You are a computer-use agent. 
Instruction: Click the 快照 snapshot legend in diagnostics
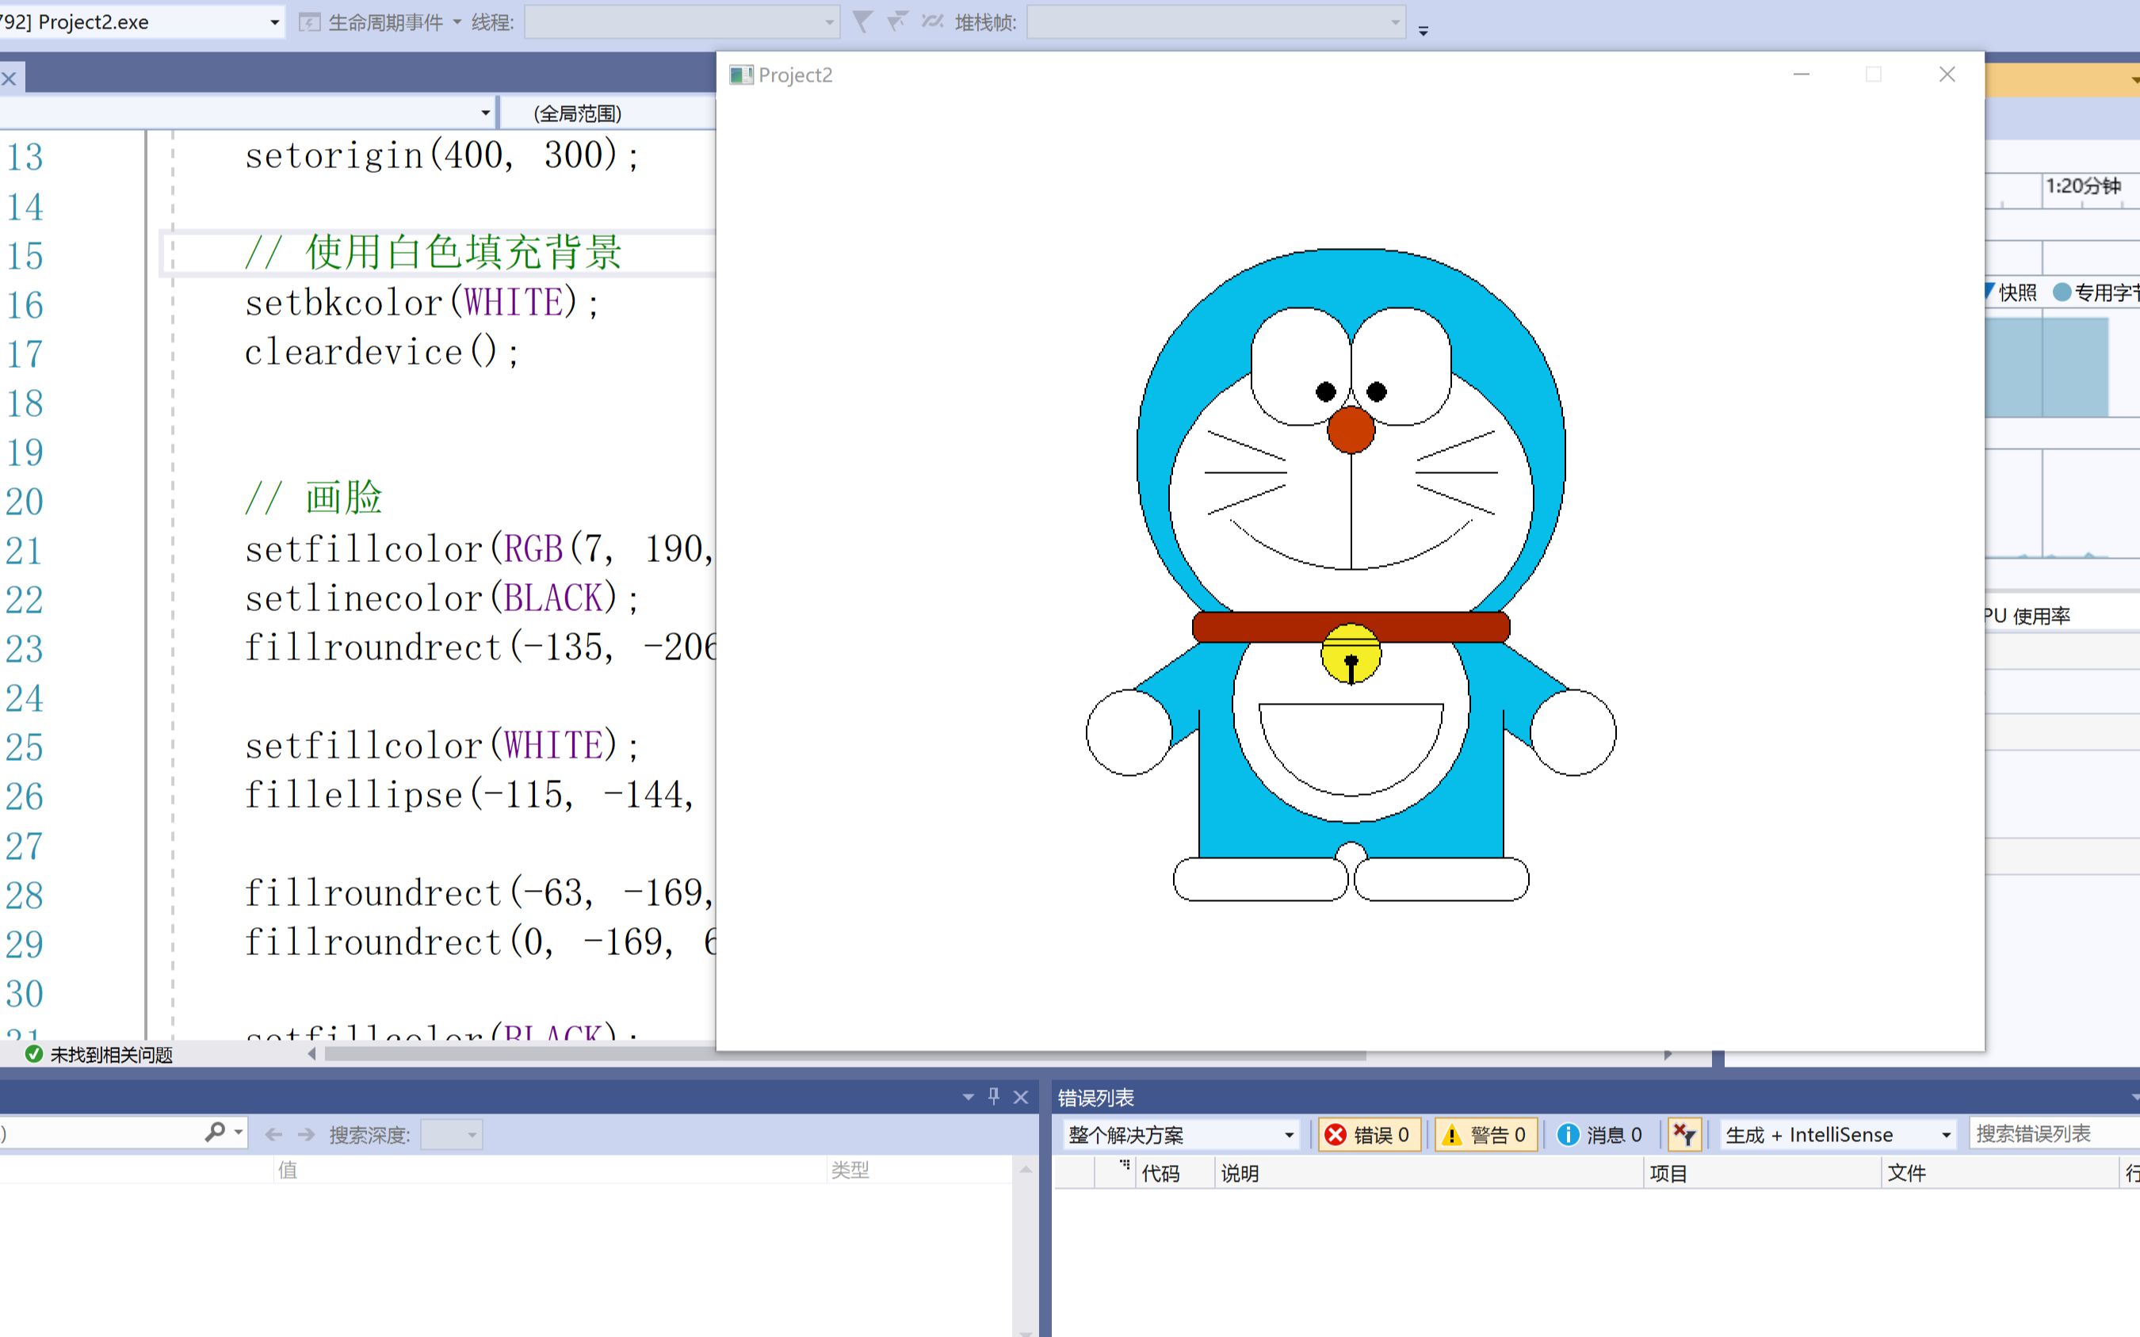pyautogui.click(x=2011, y=292)
